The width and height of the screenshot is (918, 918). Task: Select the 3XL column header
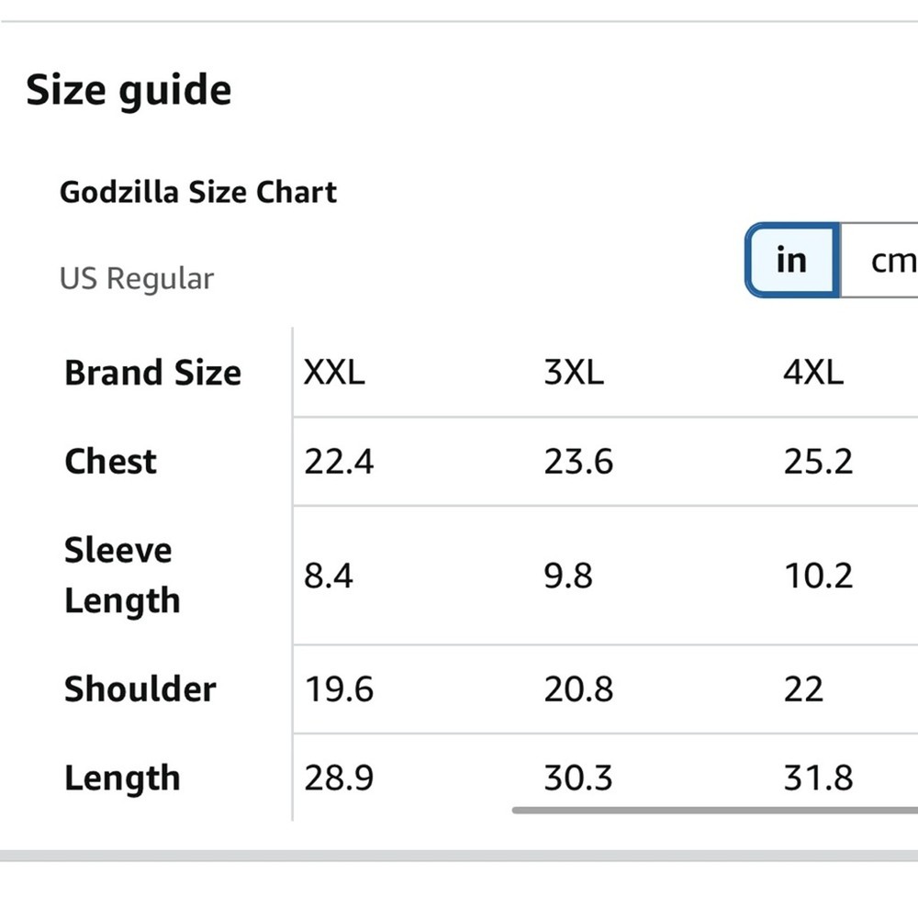[x=574, y=373]
